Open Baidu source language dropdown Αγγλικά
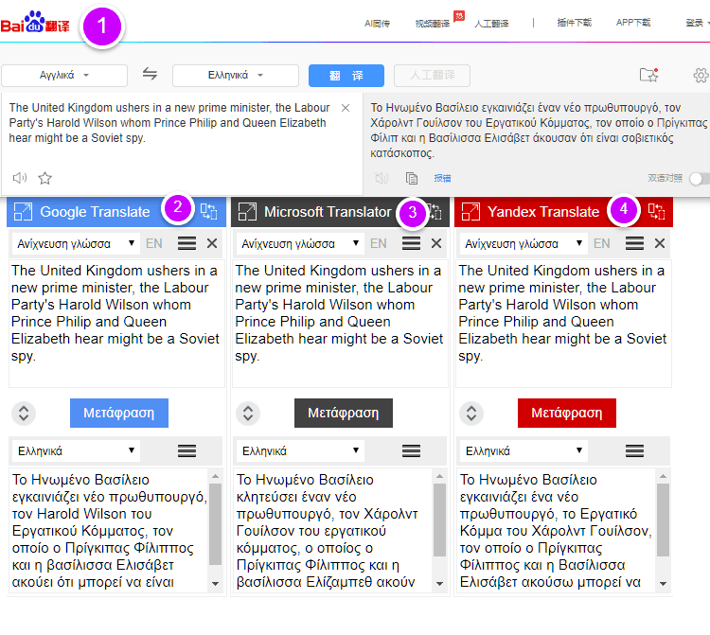This screenshot has width=710, height=635. coord(64,76)
